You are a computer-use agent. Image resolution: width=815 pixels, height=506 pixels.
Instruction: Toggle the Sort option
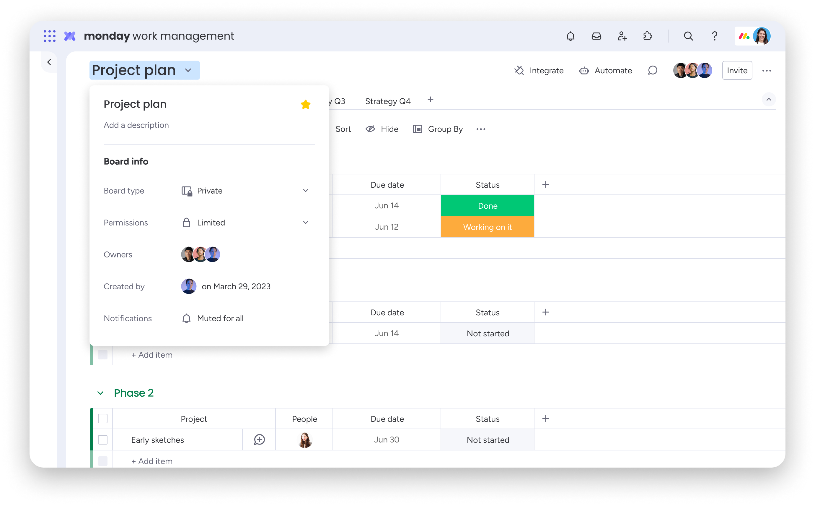(343, 129)
